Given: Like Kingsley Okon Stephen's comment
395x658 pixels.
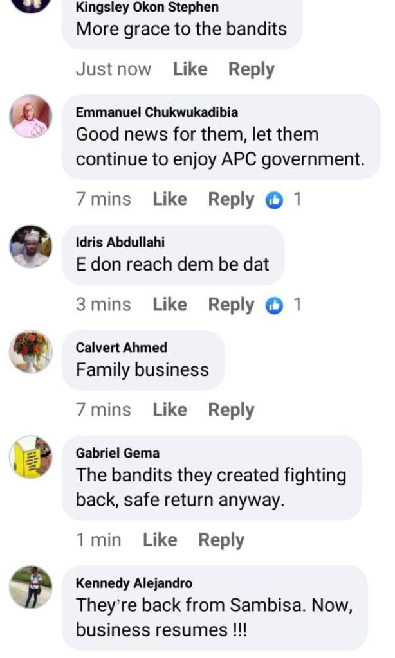Looking at the screenshot, I should tap(190, 69).
